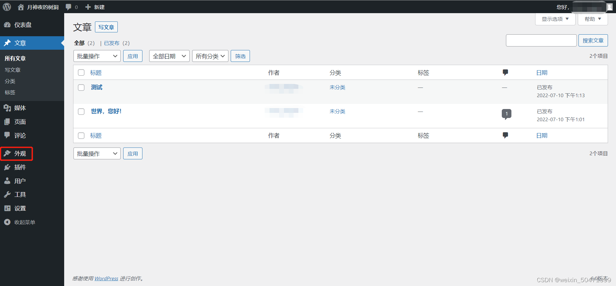Click the 您好 account greeting

point(563,7)
